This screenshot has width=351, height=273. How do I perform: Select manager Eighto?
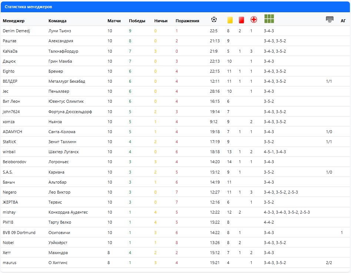point(9,71)
